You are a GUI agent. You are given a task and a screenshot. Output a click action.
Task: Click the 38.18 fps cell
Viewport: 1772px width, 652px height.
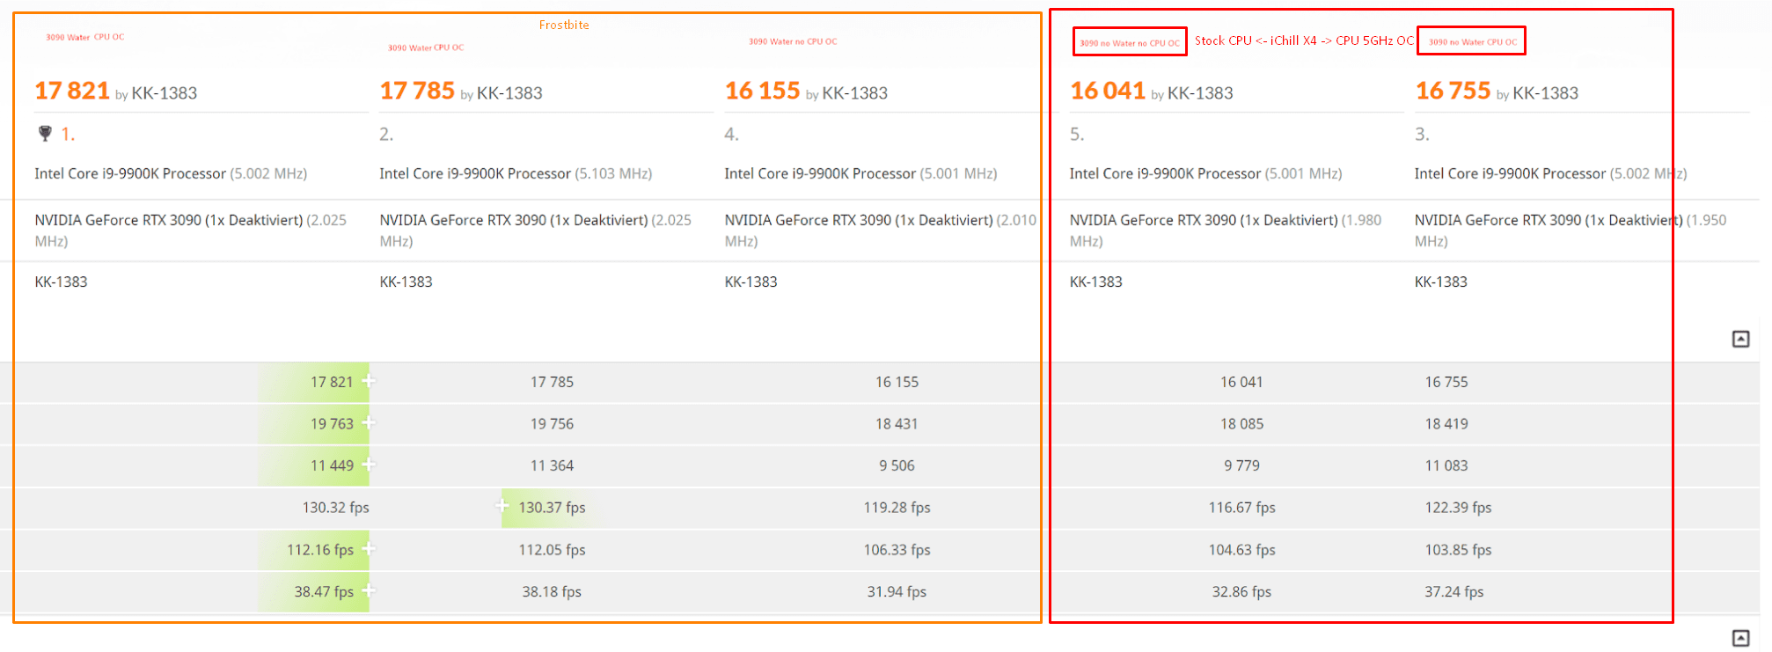click(552, 591)
